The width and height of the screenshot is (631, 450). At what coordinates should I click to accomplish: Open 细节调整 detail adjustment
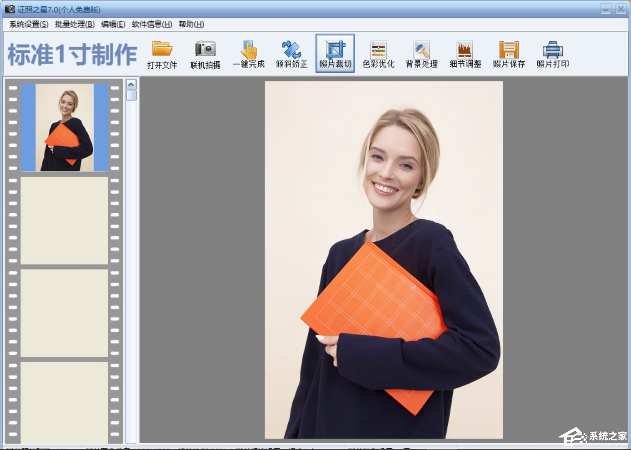(x=465, y=54)
